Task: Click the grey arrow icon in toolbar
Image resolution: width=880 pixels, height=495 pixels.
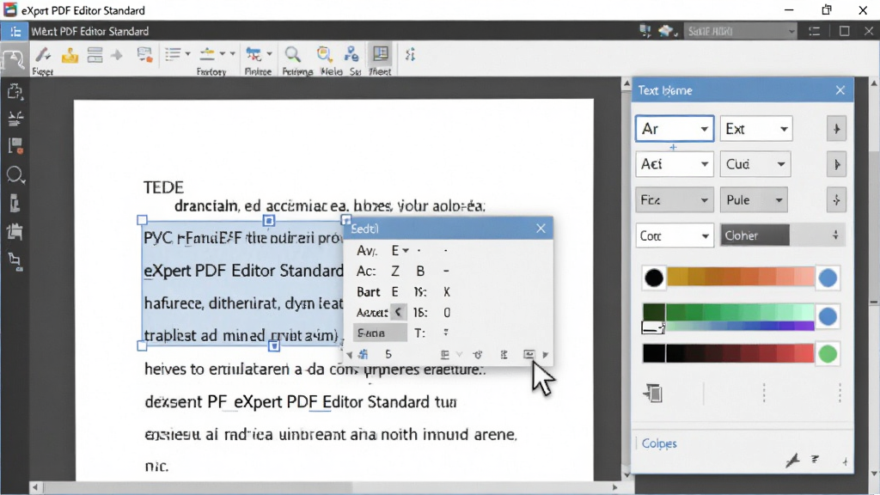Action: pyautogui.click(x=117, y=55)
